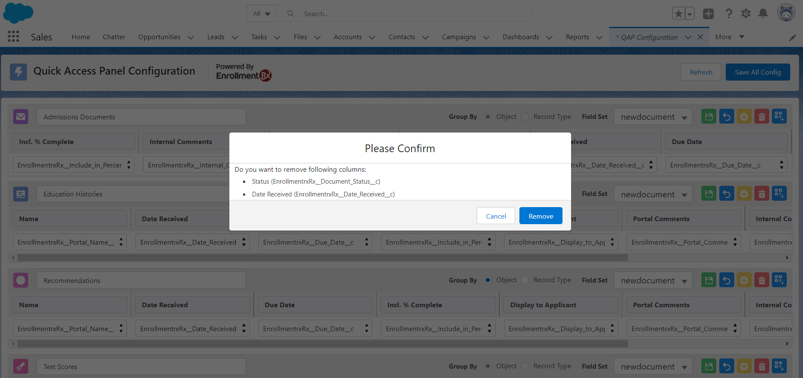Open the notifications bell
Image resolution: width=803 pixels, height=378 pixels.
point(763,14)
